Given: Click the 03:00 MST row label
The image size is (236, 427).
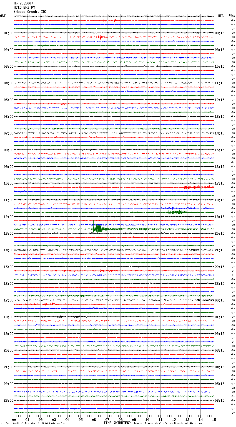Looking at the screenshot, I should pos(9,67).
